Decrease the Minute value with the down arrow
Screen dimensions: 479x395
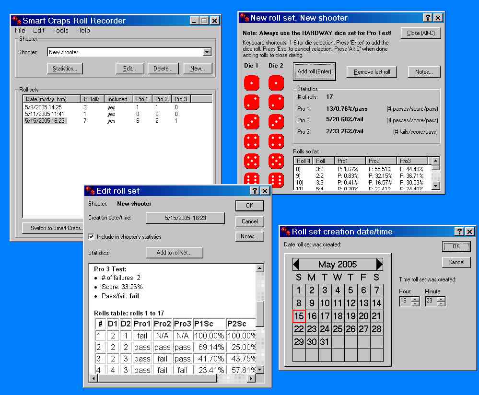[x=441, y=303]
